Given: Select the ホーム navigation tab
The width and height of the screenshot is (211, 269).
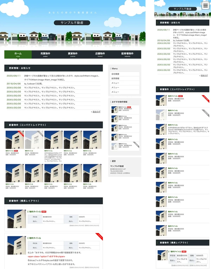Looking at the screenshot, I should pyautogui.click(x=18, y=54).
